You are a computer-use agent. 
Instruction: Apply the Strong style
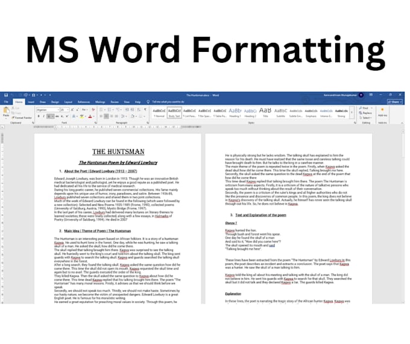pos(341,113)
